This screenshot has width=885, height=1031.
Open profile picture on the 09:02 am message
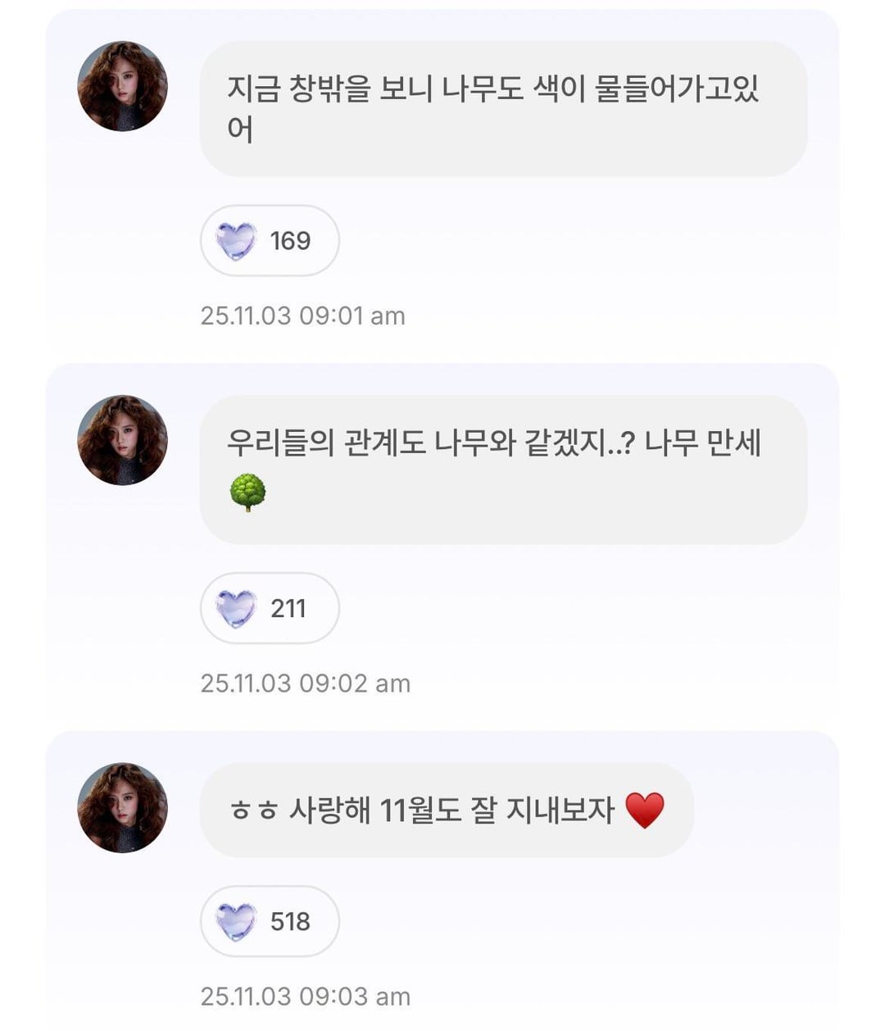[122, 440]
